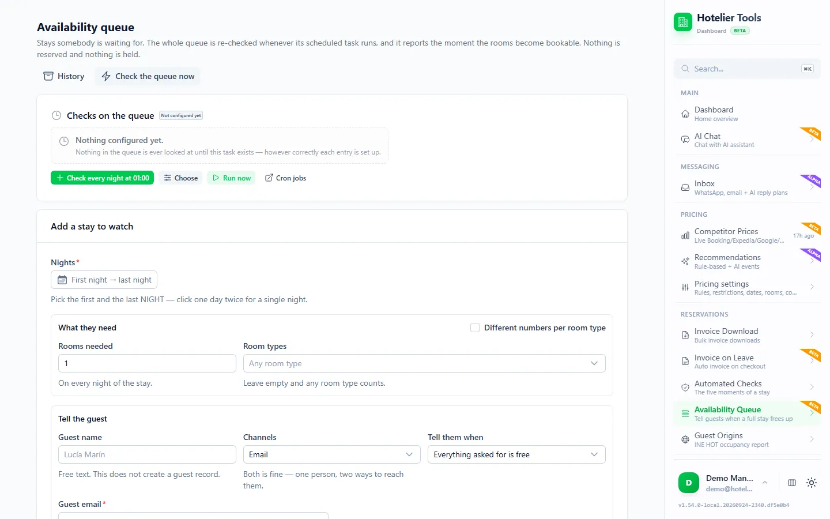The width and height of the screenshot is (830, 519).
Task: Open the Channels dropdown showing Email
Action: 331,454
